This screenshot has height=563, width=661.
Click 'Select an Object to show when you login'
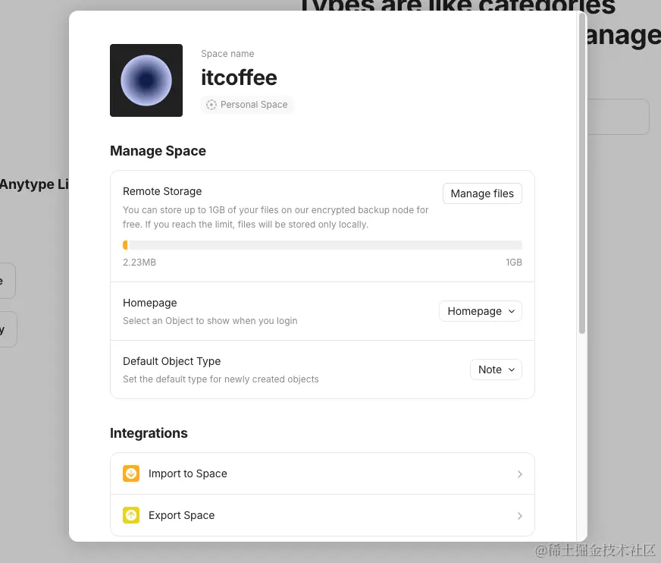point(210,321)
